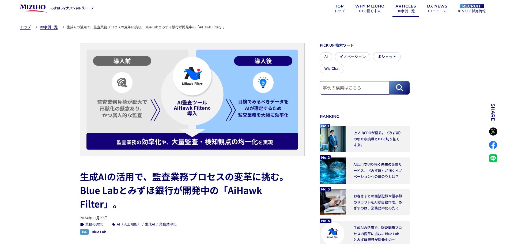The image size is (510, 244).
Task: Click the 業務のDX化 category link
Action: point(94,224)
